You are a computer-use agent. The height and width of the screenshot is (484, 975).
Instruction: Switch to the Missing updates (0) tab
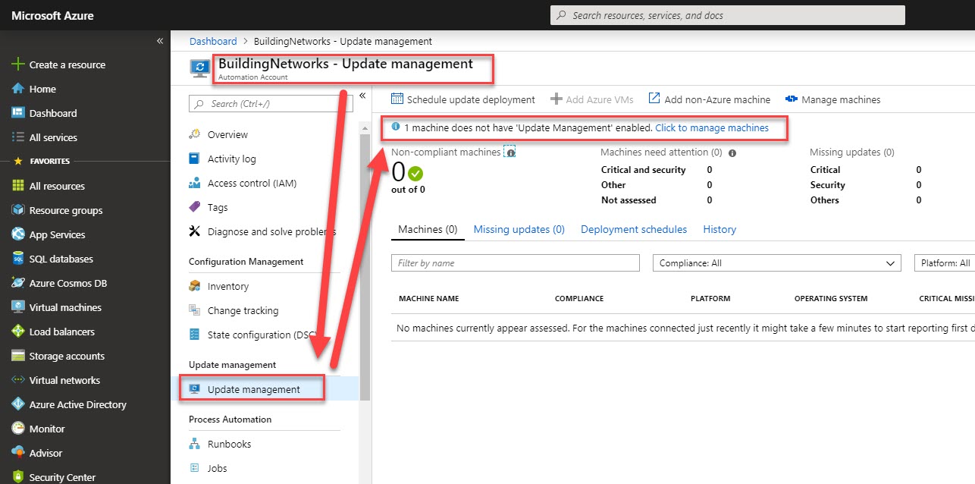[519, 229]
